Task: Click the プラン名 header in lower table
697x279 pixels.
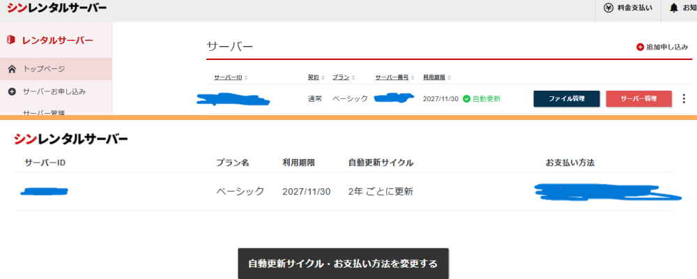Action: point(233,163)
